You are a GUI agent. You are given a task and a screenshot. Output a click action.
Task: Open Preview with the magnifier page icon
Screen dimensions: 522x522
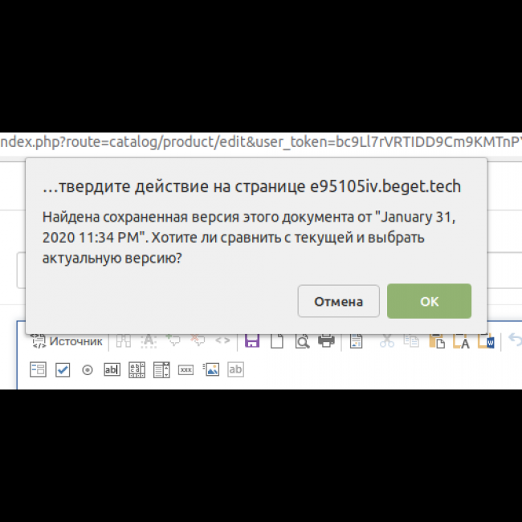pyautogui.click(x=301, y=341)
